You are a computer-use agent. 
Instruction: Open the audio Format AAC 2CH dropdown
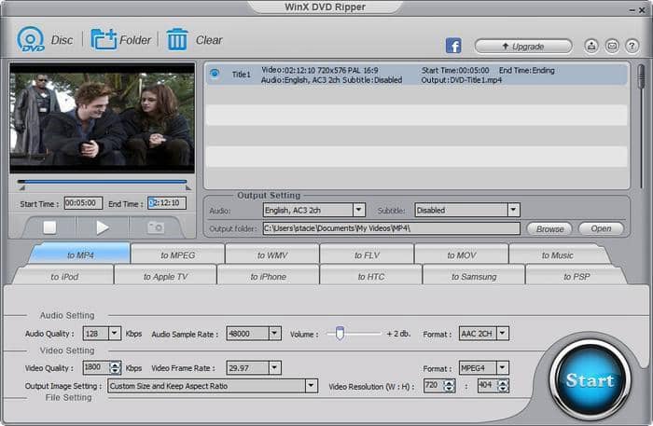(503, 333)
